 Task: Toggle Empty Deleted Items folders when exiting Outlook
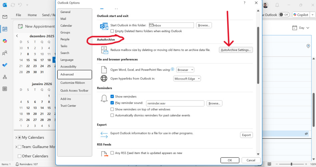pos(112,31)
